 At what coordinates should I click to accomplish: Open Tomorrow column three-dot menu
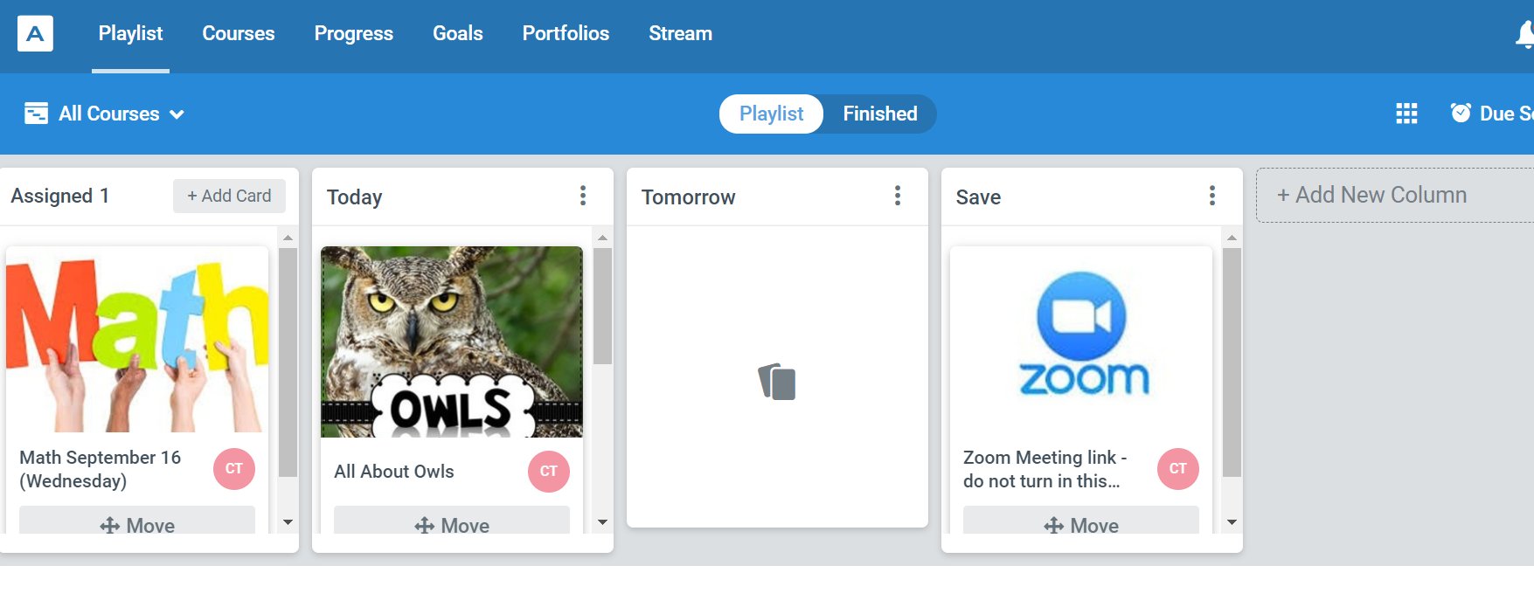898,196
